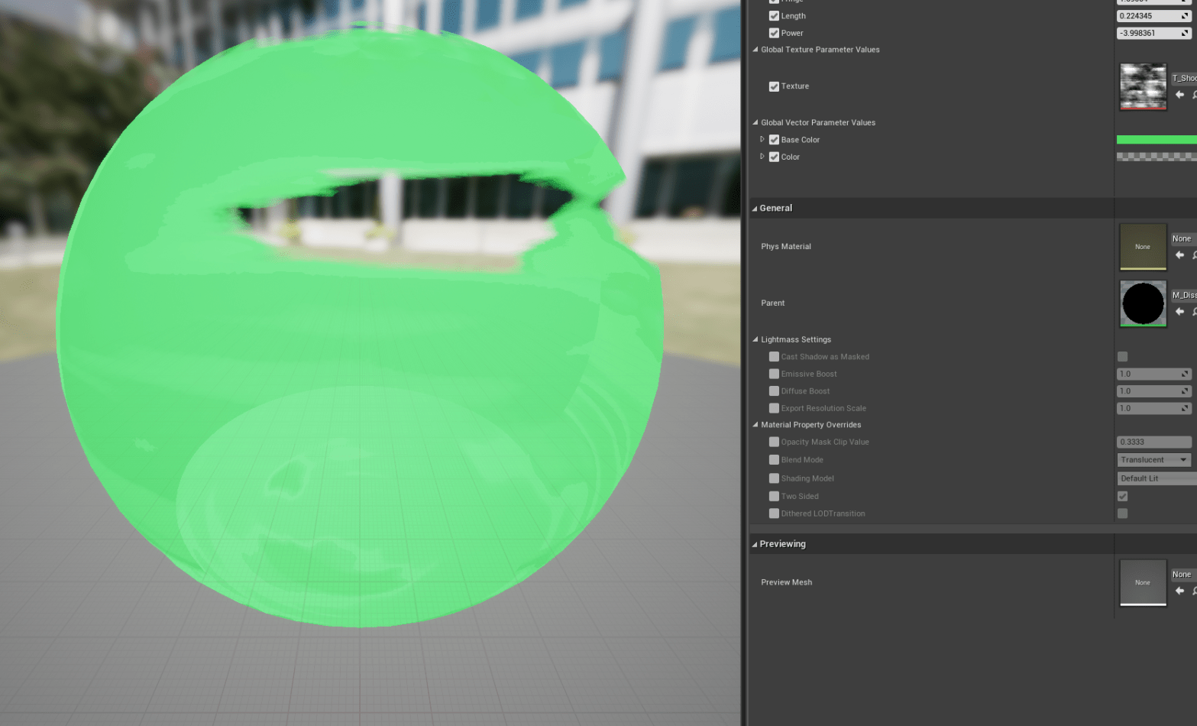
Task: Click the Texture row's use-selected-asset arrow
Action: click(x=1179, y=95)
